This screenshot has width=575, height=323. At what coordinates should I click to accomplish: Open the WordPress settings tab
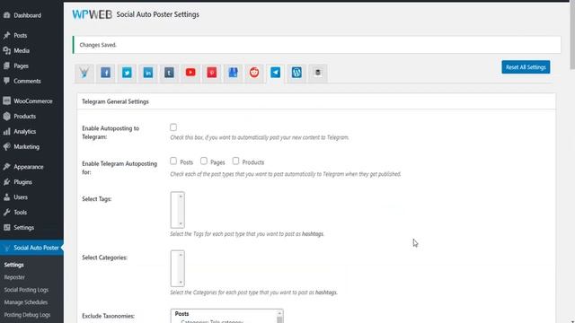point(296,73)
